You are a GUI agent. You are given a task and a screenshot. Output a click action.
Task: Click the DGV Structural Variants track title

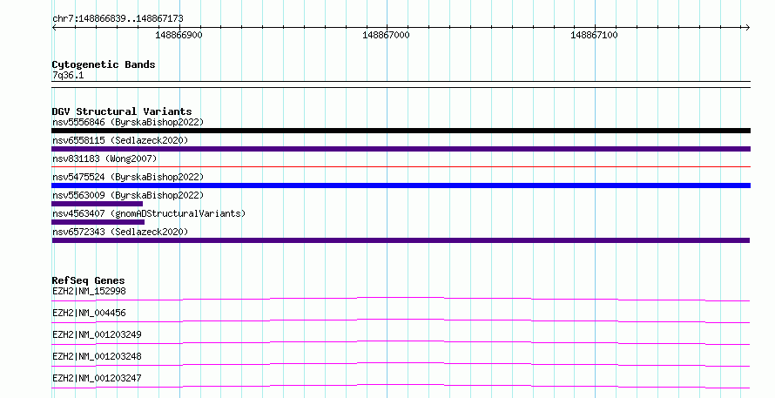pos(122,111)
